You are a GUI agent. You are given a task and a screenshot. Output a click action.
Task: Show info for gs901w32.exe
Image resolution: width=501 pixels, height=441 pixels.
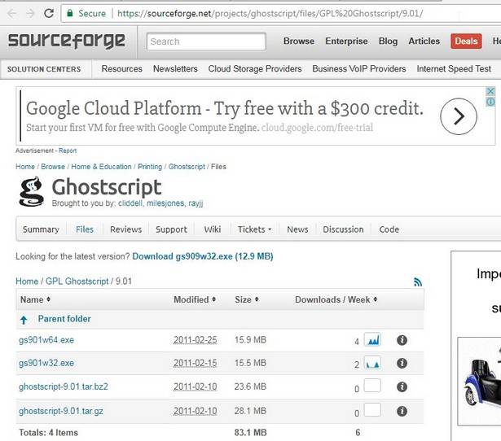[x=402, y=363]
